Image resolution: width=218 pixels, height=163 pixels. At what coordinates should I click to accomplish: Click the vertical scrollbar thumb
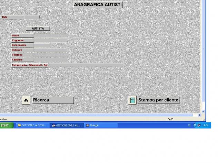click(x=203, y=51)
